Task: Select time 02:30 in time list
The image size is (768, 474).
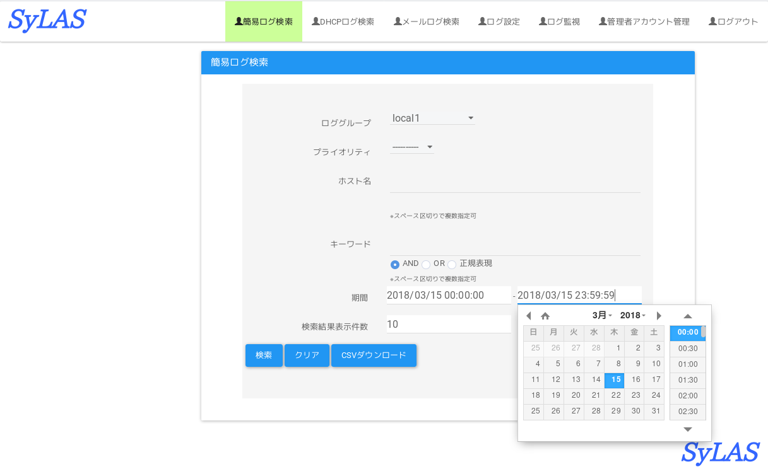Action: tap(687, 412)
